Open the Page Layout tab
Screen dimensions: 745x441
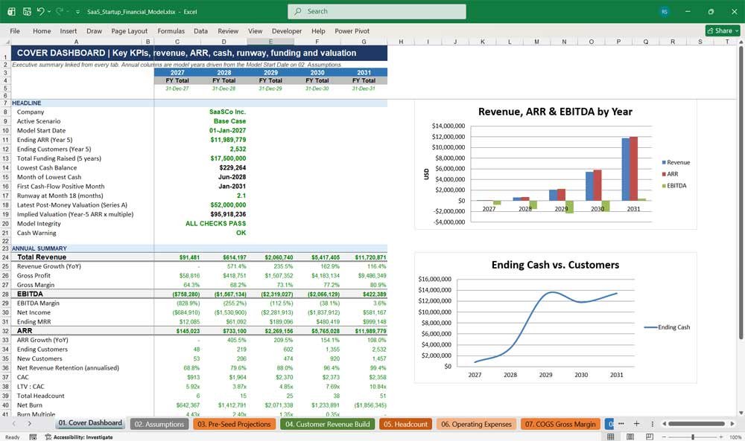(x=129, y=30)
